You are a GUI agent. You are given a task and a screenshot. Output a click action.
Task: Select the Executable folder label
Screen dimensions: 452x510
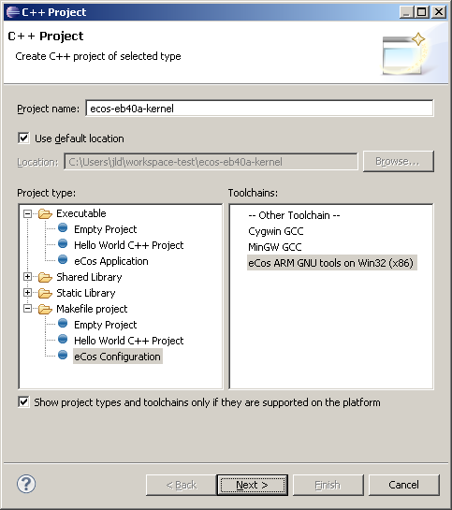pos(81,213)
